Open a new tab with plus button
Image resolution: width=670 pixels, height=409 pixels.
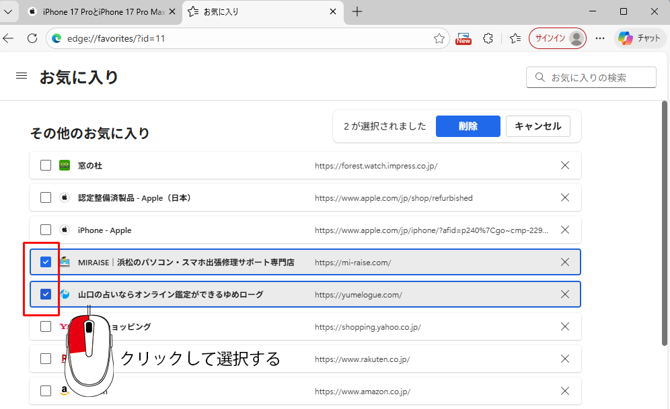tap(357, 11)
